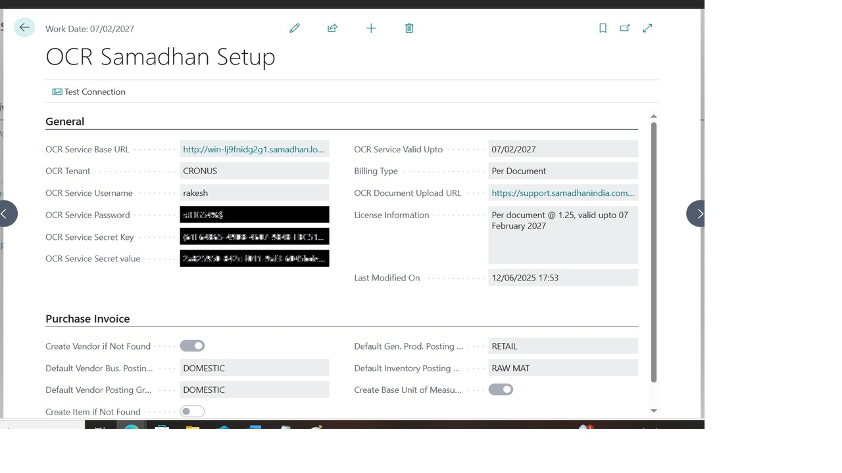Click the OCR Tenant field showing CRONUS
The image size is (842, 473).
coord(255,171)
